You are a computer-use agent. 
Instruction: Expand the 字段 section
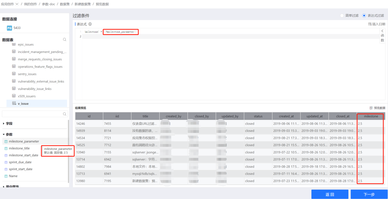(4, 124)
